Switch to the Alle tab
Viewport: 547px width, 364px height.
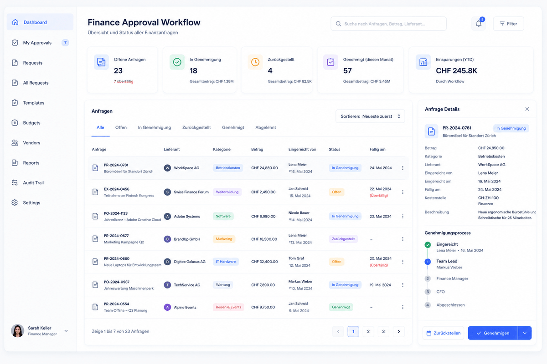coord(100,127)
